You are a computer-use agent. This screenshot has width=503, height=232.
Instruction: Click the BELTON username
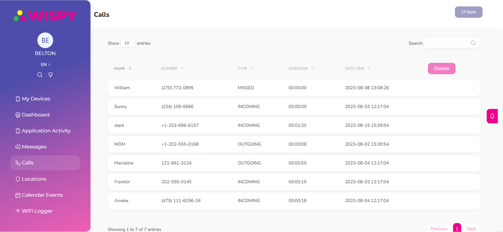(x=45, y=53)
